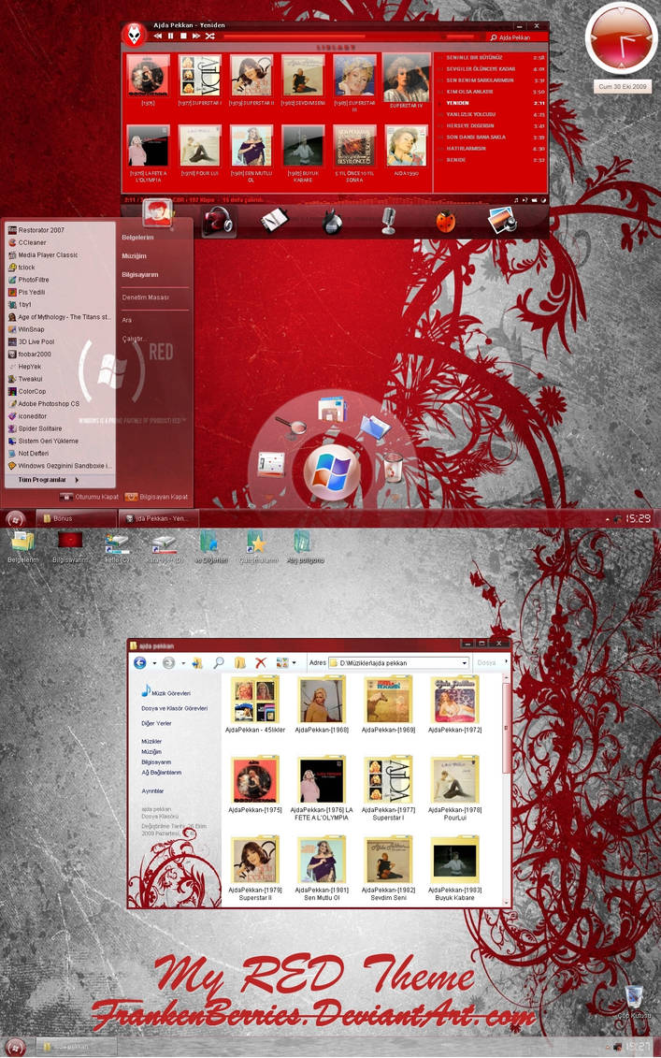The height and width of the screenshot is (1058, 661).
Task: Toggle shuffle in the music player
Action: 209,36
